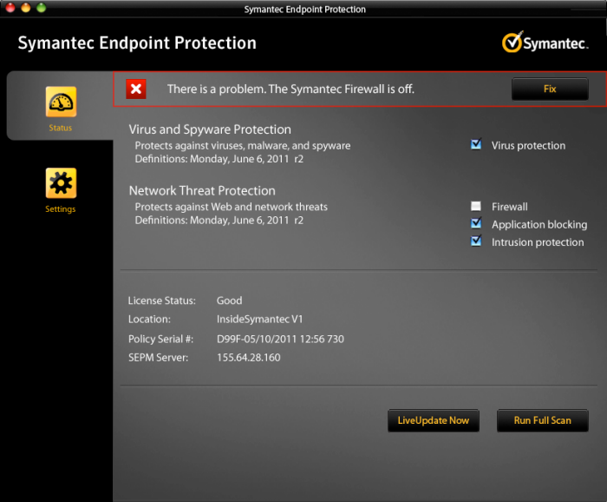This screenshot has height=502, width=607.
Task: Open the Settings gear icon
Action: [61, 183]
